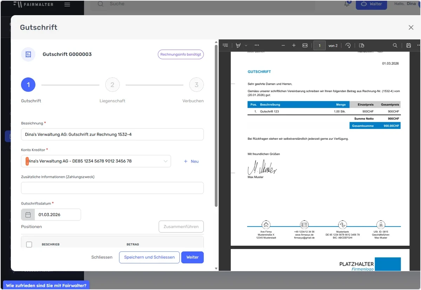Zoom out the PDF with minus icon
The height and width of the screenshot is (290, 421).
pos(283,46)
